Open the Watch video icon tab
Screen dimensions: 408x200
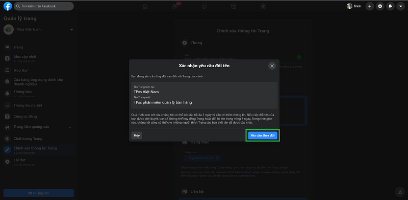(x=205, y=6)
